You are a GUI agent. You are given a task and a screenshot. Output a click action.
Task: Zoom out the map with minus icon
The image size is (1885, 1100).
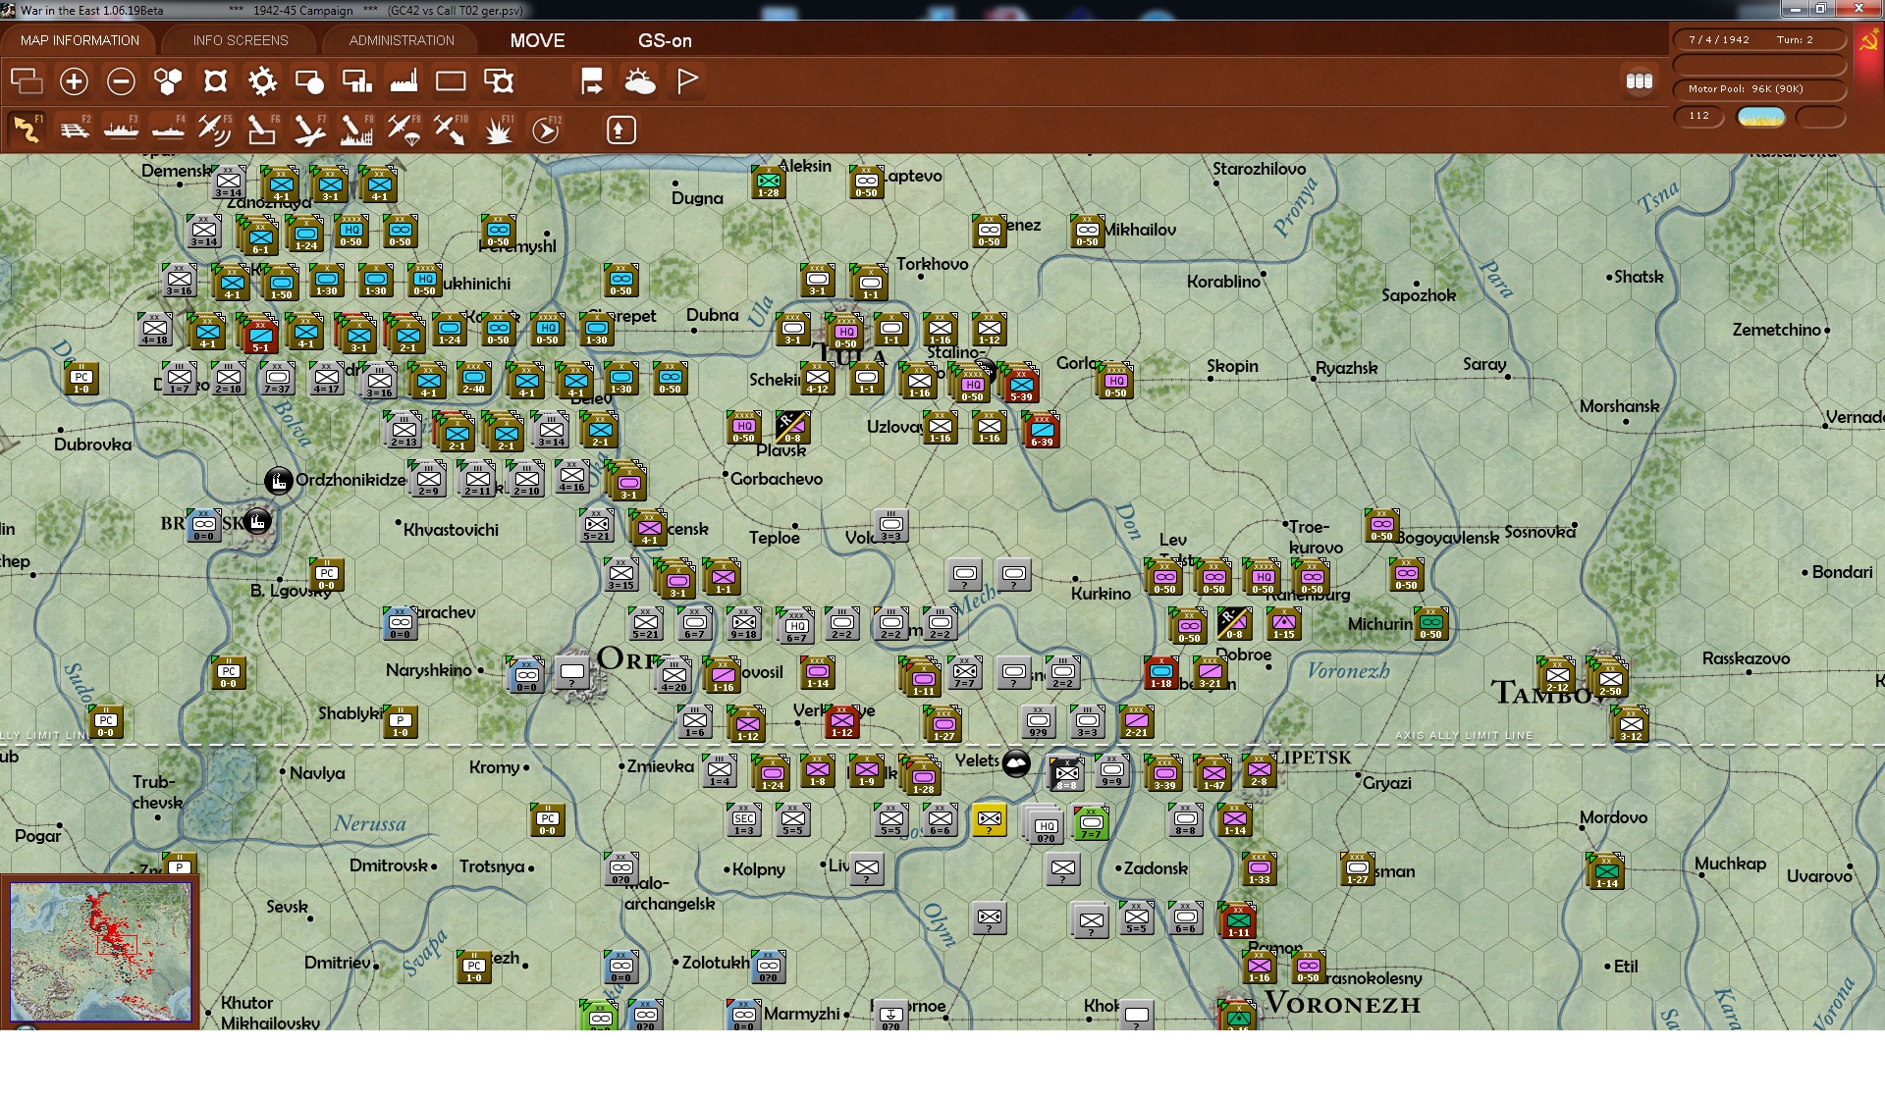click(121, 81)
